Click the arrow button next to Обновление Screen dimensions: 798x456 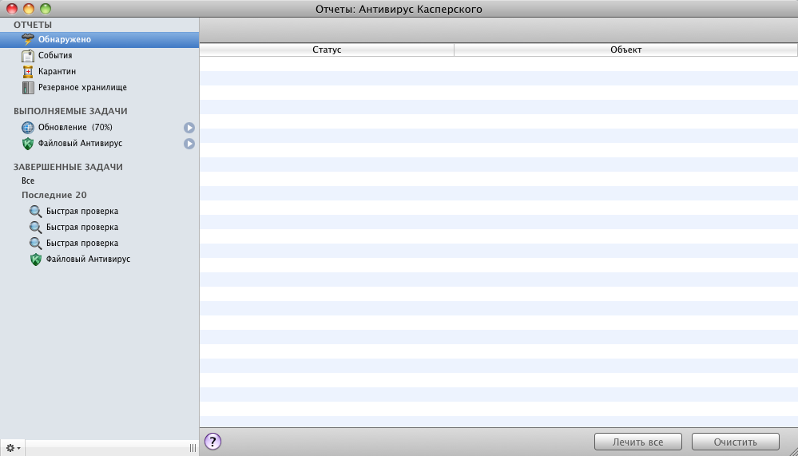(x=189, y=128)
